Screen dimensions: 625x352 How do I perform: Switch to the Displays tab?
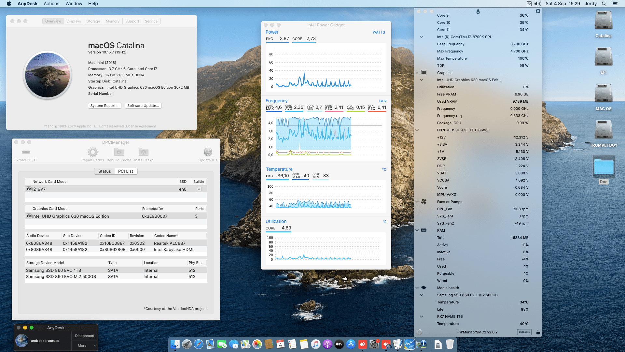click(74, 21)
